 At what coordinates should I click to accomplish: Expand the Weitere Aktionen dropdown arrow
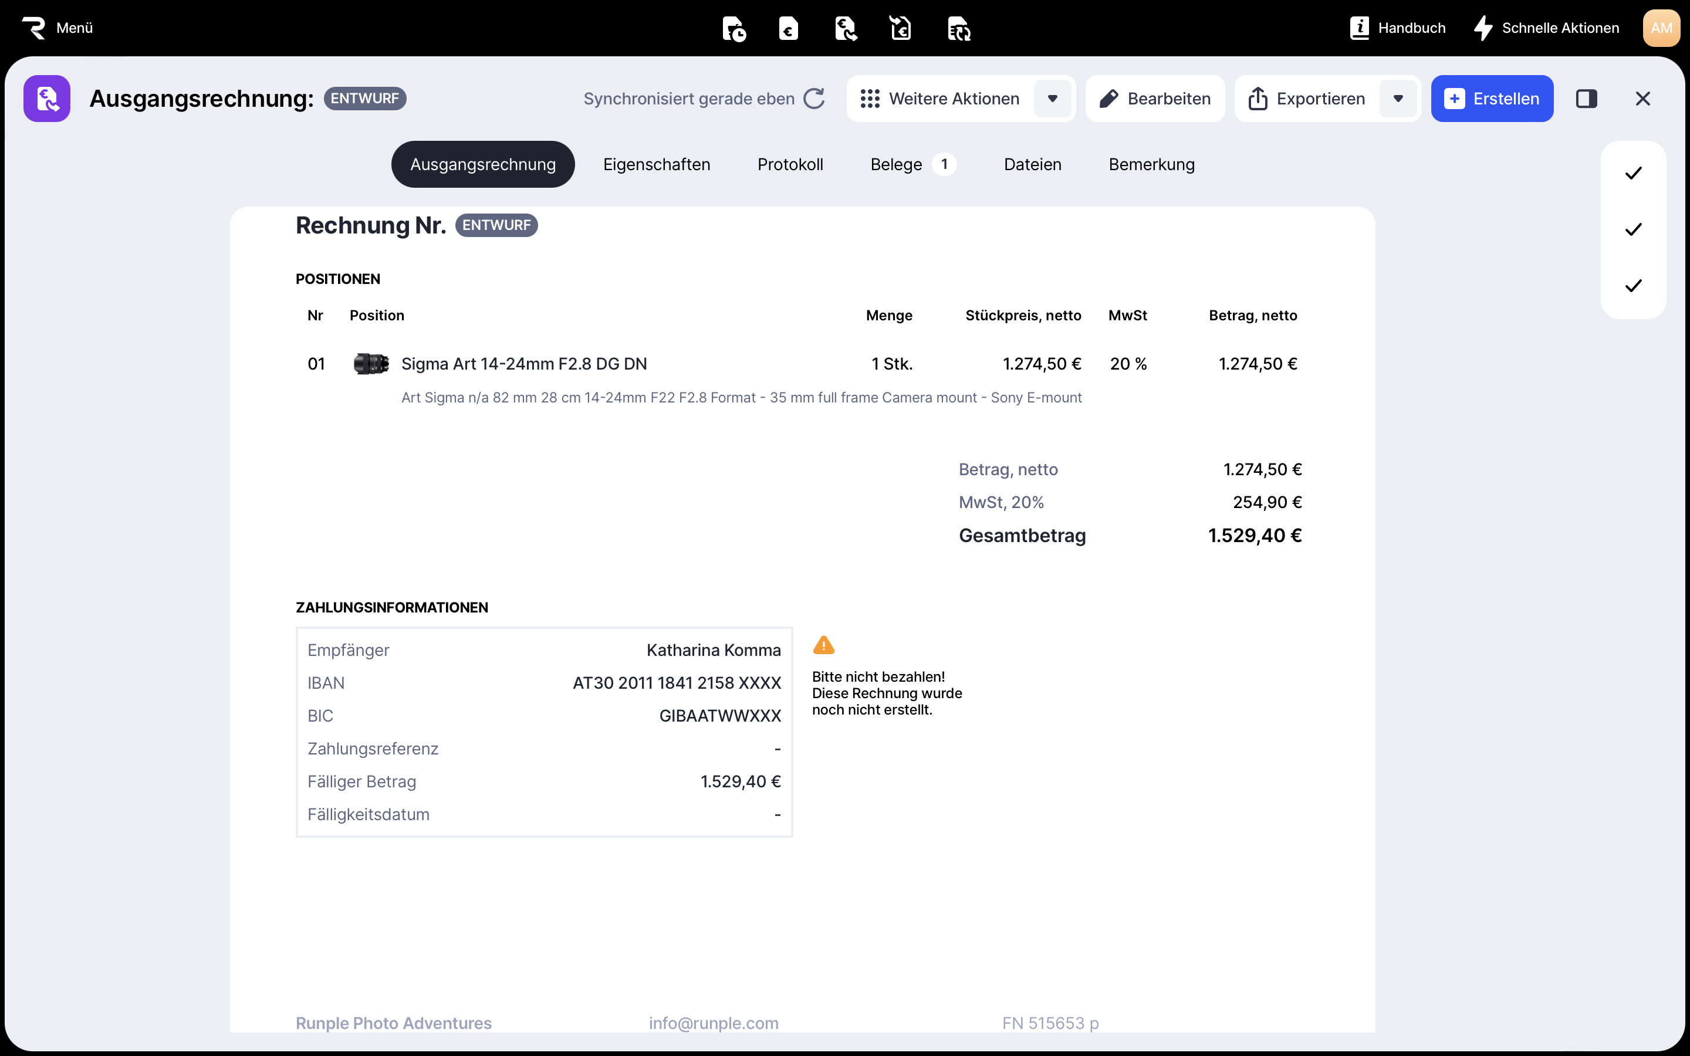pos(1052,99)
